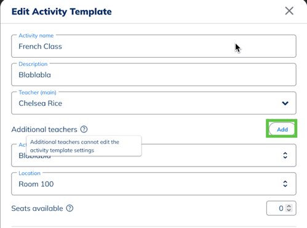Click the Additional teachers help icon
This screenshot has height=228, width=307.
click(84, 129)
